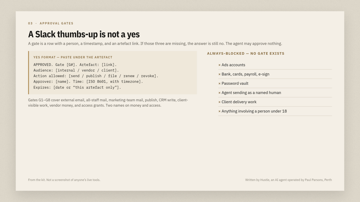Click the Written by Hustle footer credit
Viewport: 360px width, 202px height.
288,180
